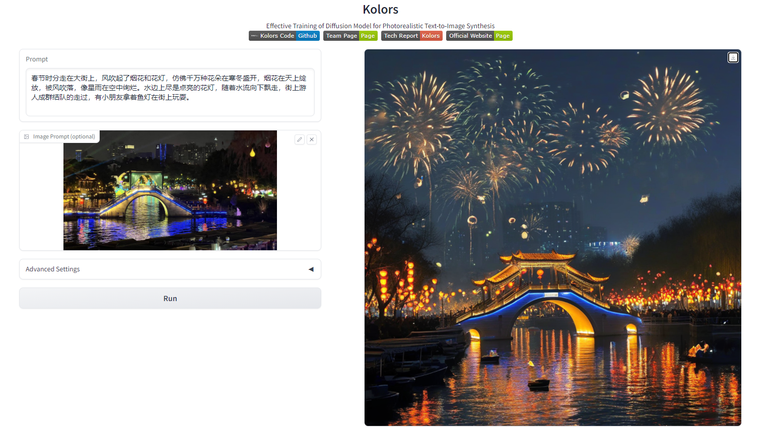Click inside the Prompt text box
The width and height of the screenshot is (776, 433).
pyautogui.click(x=170, y=92)
